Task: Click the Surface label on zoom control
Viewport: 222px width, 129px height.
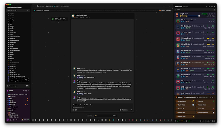Action: (x=91, y=116)
